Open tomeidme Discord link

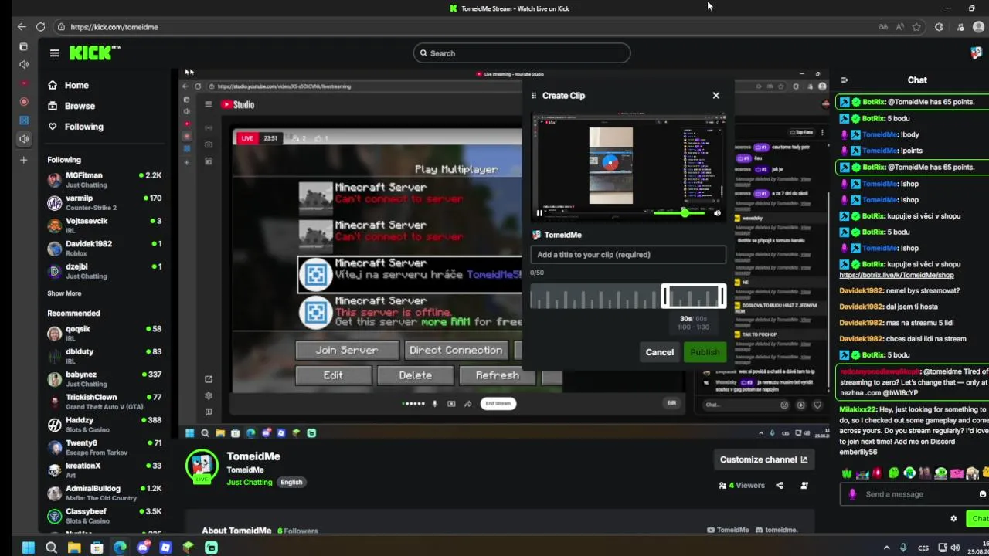776,531
